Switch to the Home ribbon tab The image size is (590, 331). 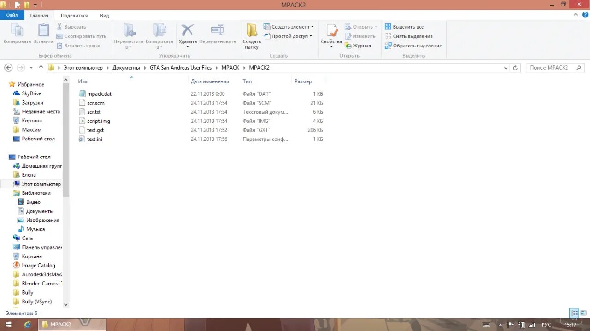tap(39, 15)
